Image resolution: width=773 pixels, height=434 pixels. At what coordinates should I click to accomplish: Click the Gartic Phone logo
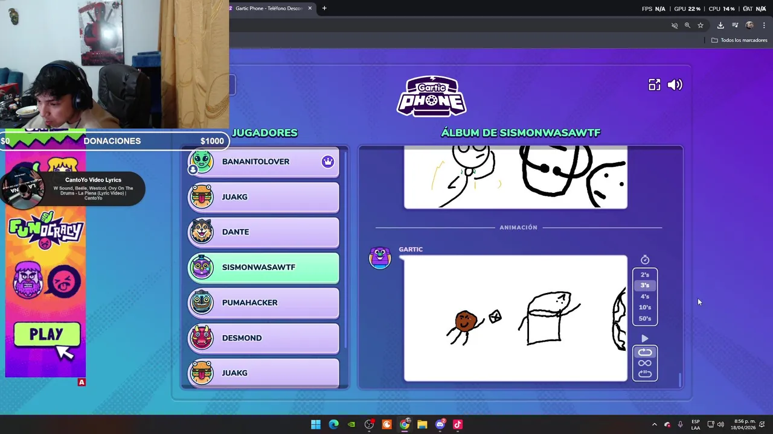431,96
